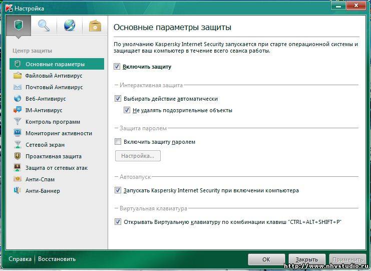Click the icon beside Анти-Баннер
Image resolution: width=371 pixels, height=271 pixels.
pyautogui.click(x=17, y=190)
